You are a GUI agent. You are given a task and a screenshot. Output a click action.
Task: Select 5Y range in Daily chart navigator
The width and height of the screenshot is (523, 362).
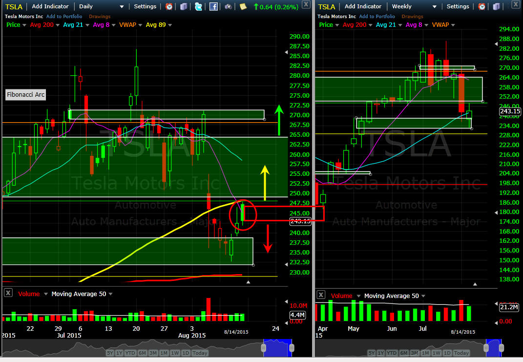tap(110, 353)
